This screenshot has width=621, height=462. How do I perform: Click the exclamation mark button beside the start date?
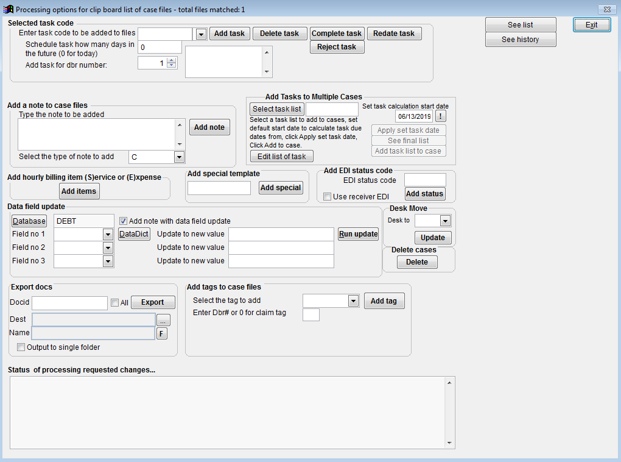pyautogui.click(x=440, y=116)
